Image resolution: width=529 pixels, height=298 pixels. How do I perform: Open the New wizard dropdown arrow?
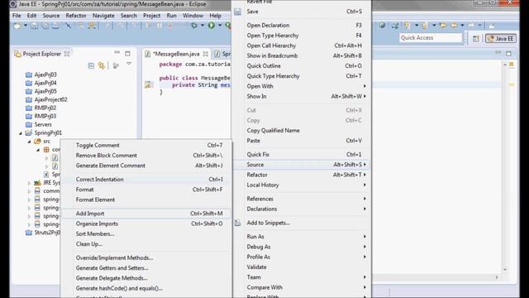pos(26,26)
